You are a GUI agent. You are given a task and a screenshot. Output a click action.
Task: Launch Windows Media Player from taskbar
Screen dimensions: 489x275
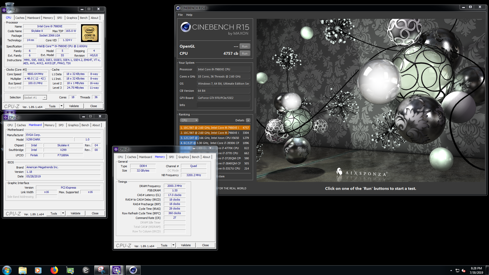coord(38,270)
